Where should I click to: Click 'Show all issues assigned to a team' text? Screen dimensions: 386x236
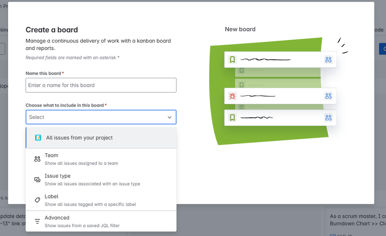tap(81, 163)
